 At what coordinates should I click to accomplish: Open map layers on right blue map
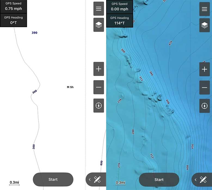[205, 25]
